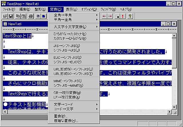Choose URL形式(=)→シフトJIS(T)
Viewport: 183px width, 127px height.
tap(74, 74)
